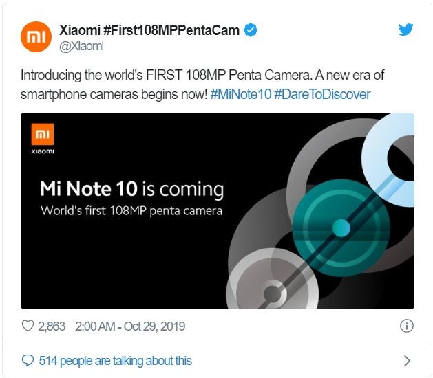This screenshot has height=378, width=433.
Task: Click the Xiaomi #First108MPPentaCam display name
Action: pyautogui.click(x=149, y=30)
